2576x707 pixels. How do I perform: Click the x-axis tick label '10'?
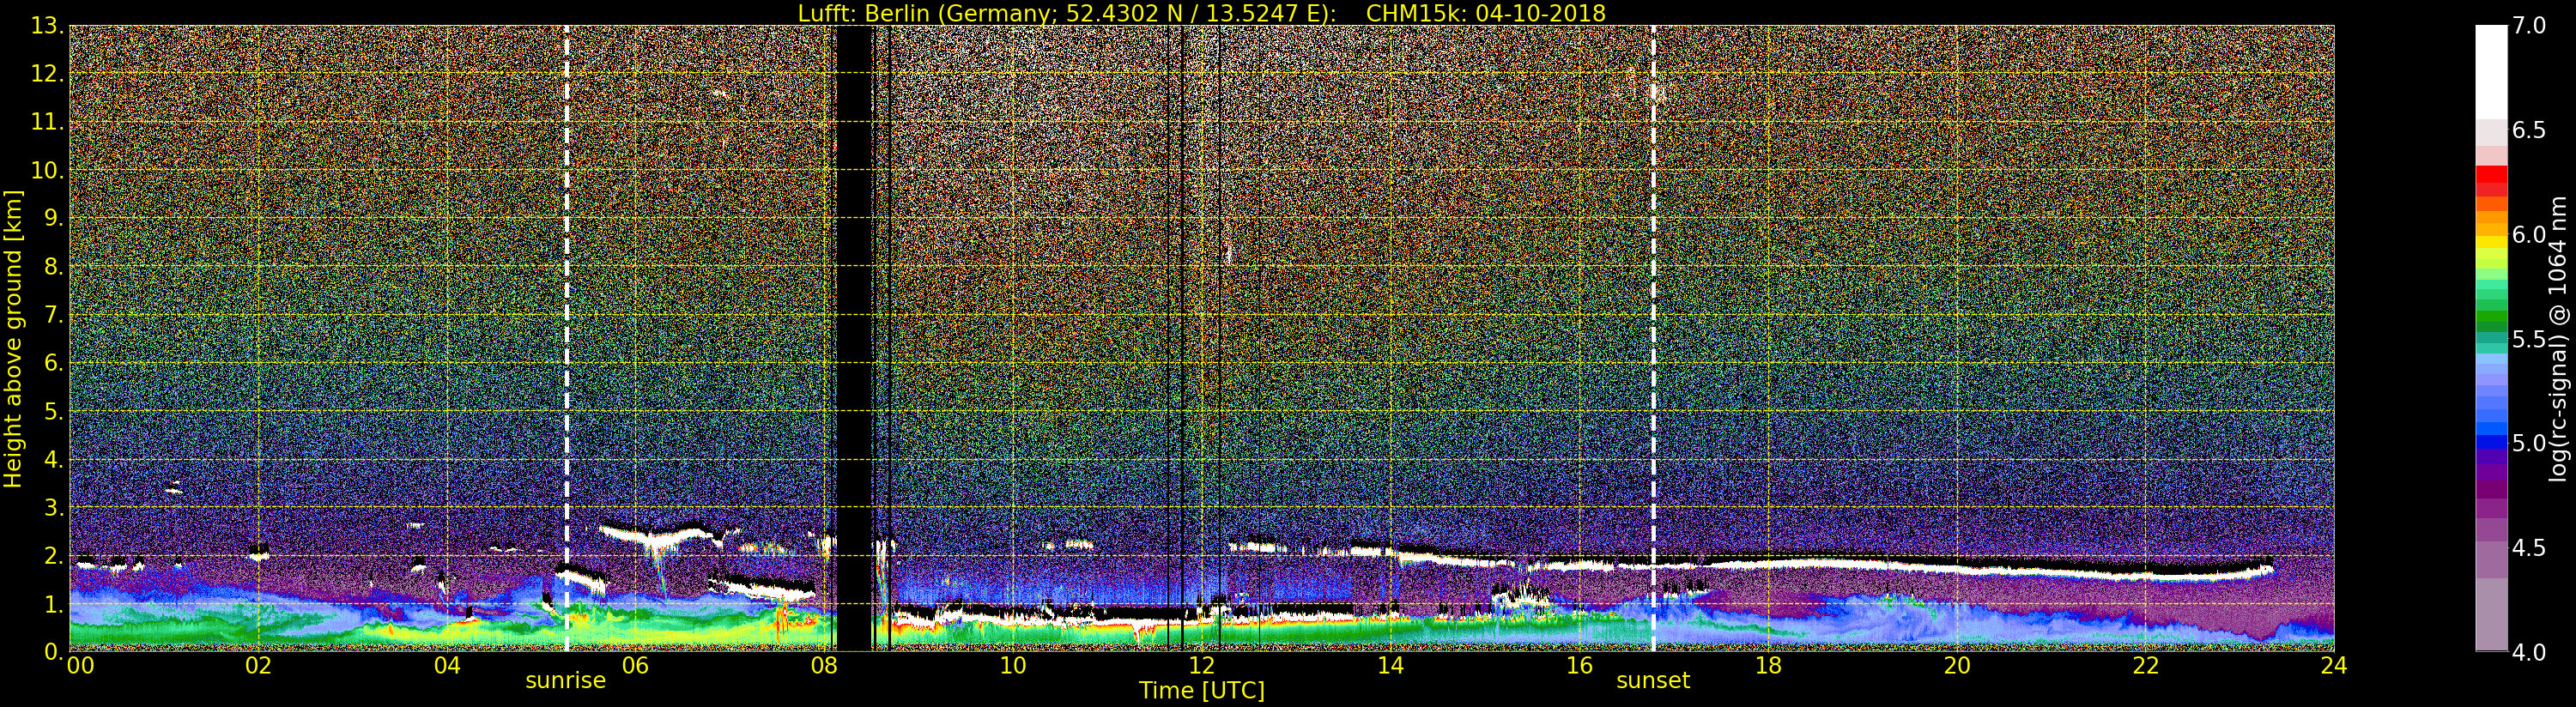(x=1013, y=665)
